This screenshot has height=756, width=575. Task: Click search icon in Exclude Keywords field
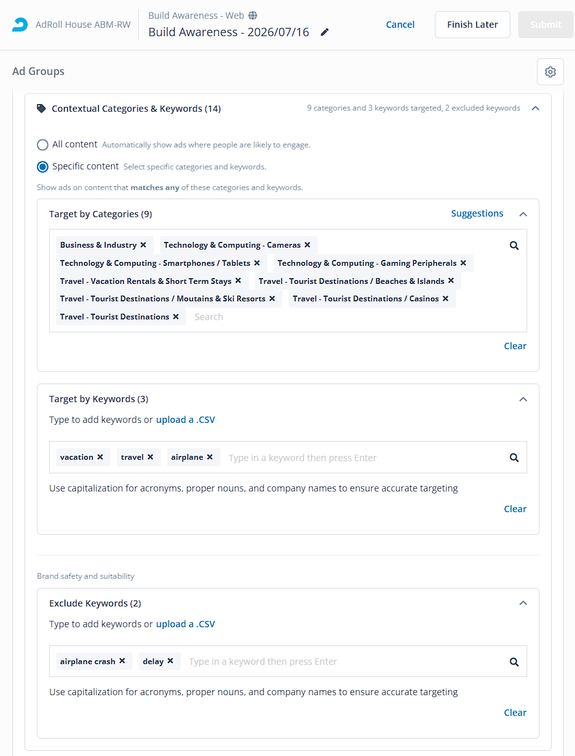pos(514,662)
